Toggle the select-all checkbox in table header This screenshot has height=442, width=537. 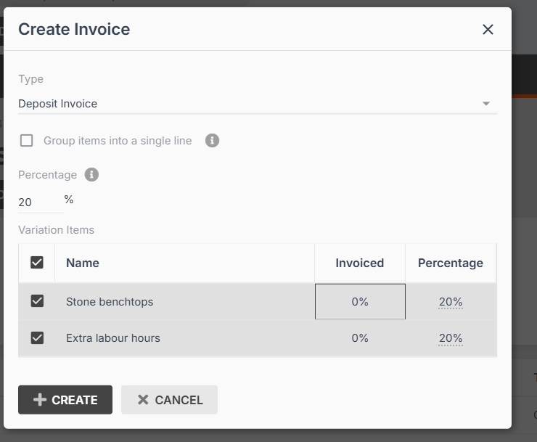pyautogui.click(x=37, y=263)
